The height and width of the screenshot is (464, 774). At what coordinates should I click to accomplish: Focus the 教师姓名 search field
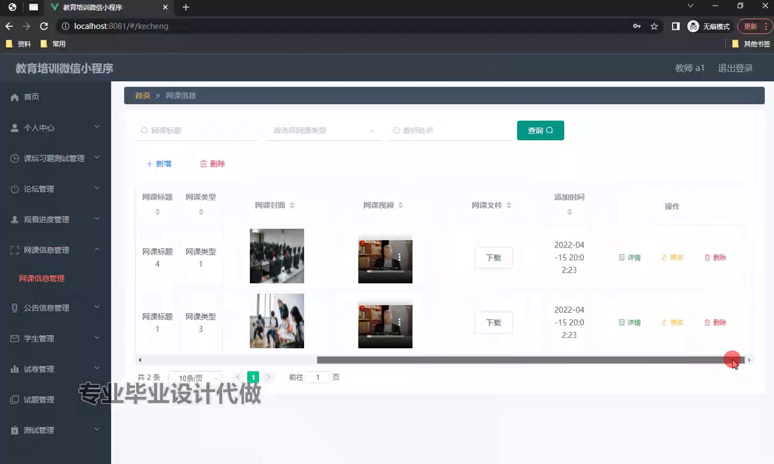(x=449, y=130)
